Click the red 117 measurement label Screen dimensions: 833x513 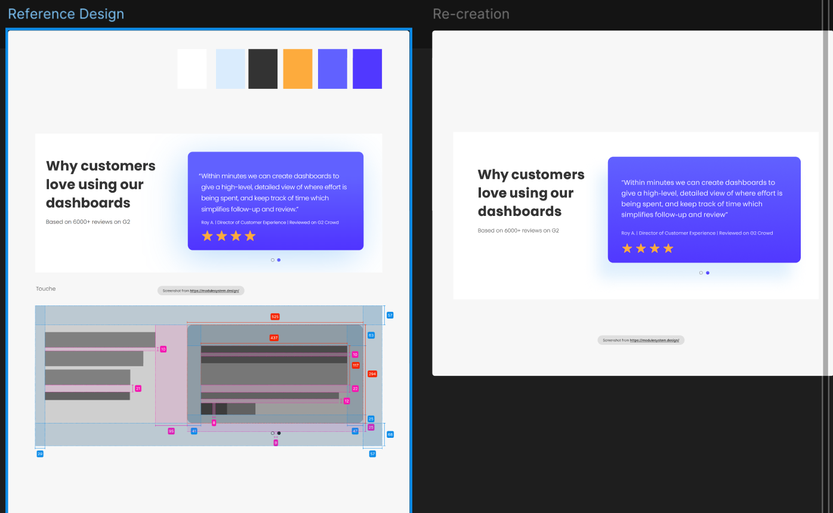point(356,365)
